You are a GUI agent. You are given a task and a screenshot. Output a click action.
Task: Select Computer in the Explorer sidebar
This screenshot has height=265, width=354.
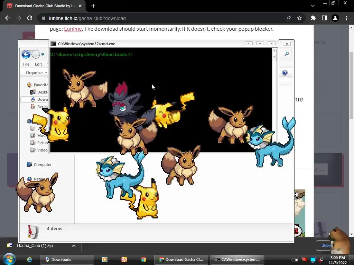[x=39, y=165]
